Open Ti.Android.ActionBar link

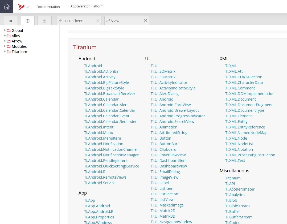102,71
